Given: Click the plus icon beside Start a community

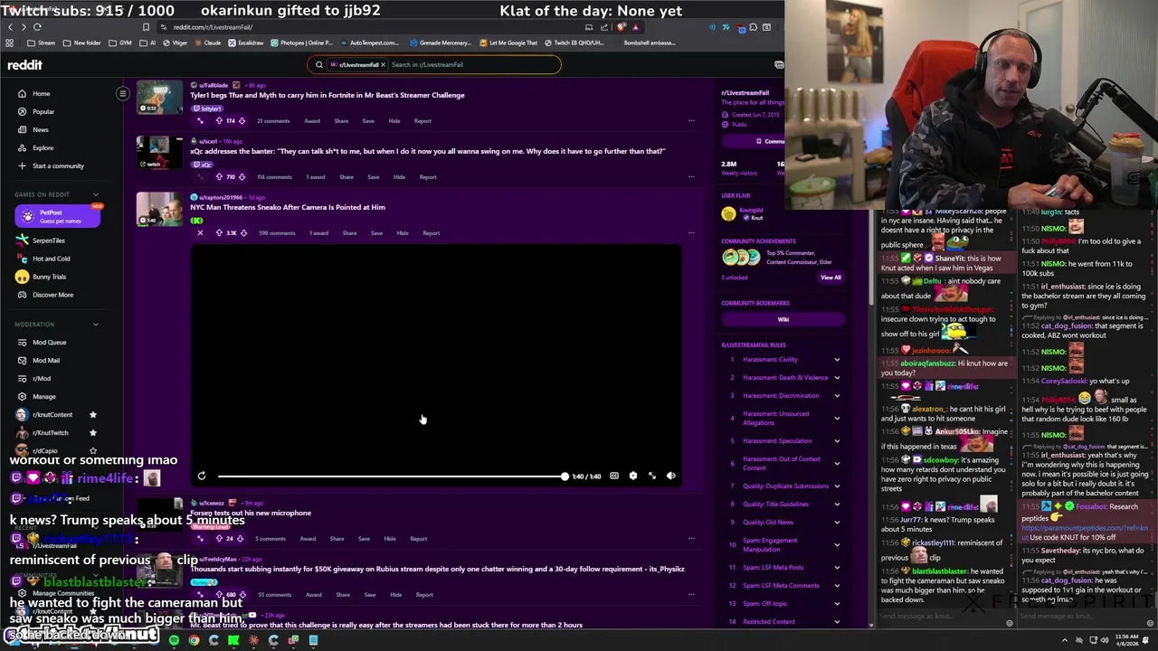Looking at the screenshot, I should click(23, 165).
